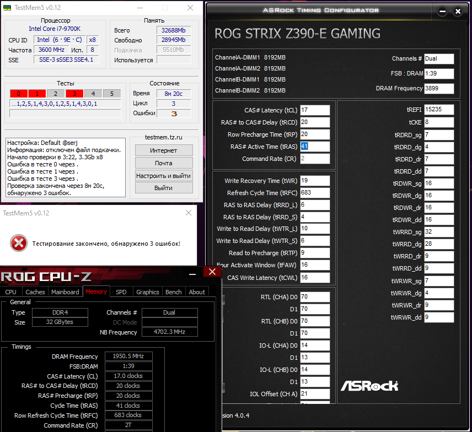Switch to the Graphics tab
The width and height of the screenshot is (472, 432).
point(148,292)
